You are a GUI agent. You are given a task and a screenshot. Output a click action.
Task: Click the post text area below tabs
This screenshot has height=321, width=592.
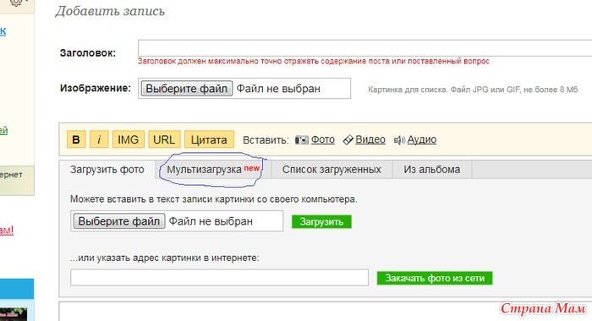[326, 311]
